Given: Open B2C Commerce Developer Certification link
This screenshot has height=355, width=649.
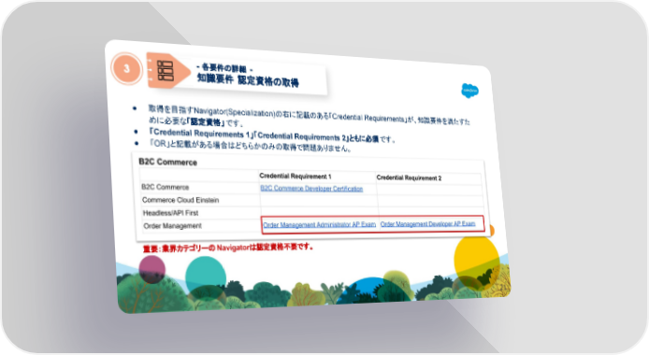Looking at the screenshot, I should 311,189.
